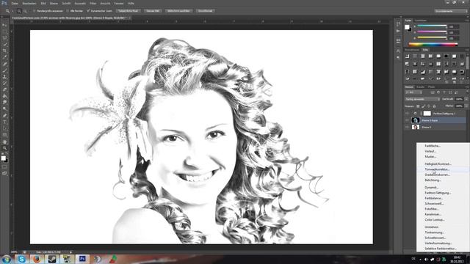
Task: Select the Eyedropper tool
Action: click(x=5, y=57)
